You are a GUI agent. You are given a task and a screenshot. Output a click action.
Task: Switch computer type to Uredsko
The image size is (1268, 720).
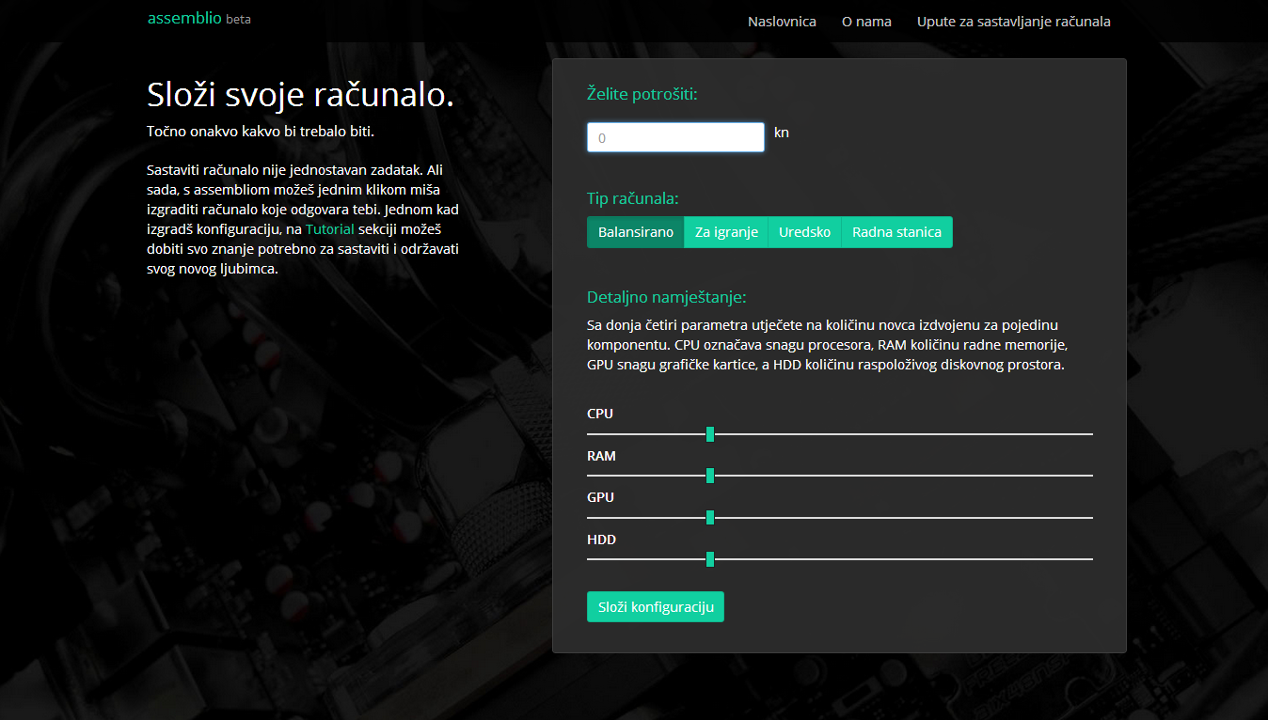pyautogui.click(x=804, y=232)
